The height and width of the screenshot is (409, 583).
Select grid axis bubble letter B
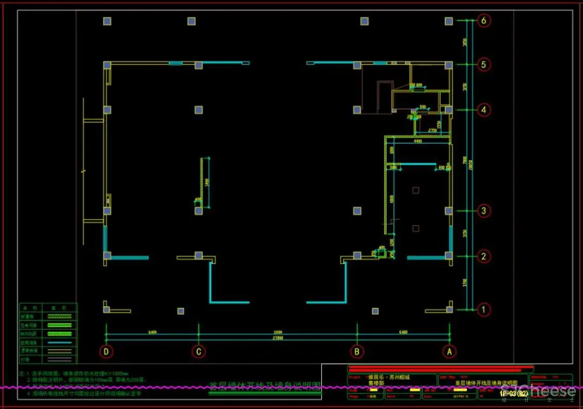pyautogui.click(x=356, y=351)
